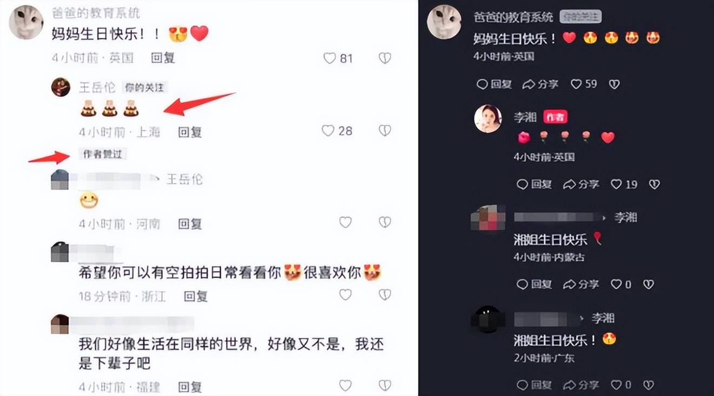
Task: Like the comment from 浙江
Action: (345, 295)
